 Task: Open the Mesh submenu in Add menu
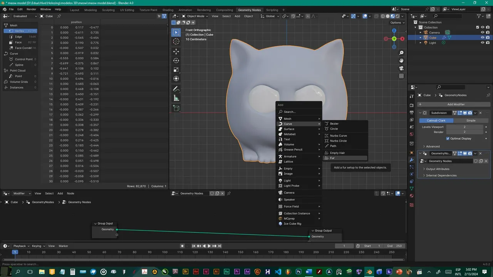coord(299,118)
